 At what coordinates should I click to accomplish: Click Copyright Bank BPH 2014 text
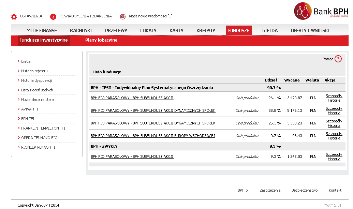coord(38,205)
